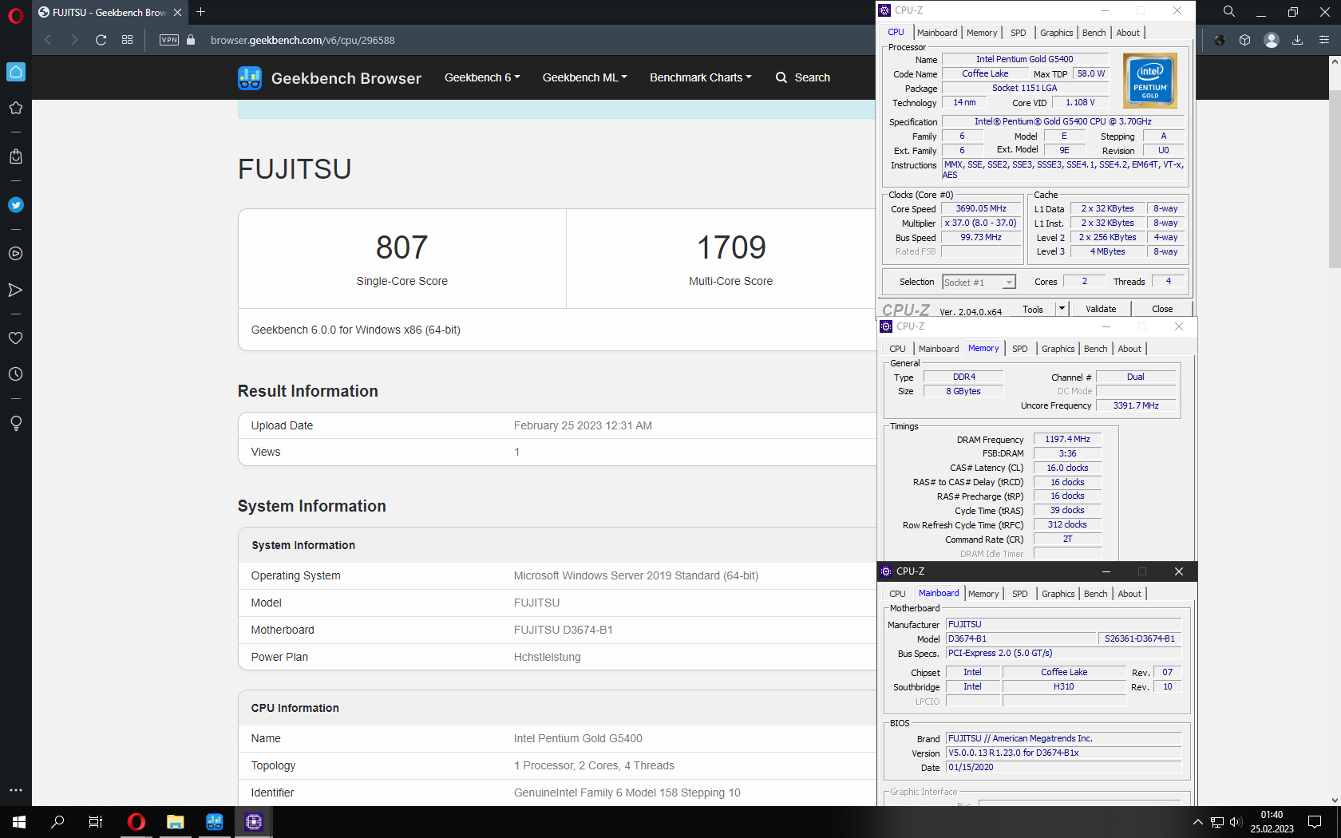This screenshot has height=838, width=1341.
Task: Open the Easy Setup sliders icon
Action: 1324,40
